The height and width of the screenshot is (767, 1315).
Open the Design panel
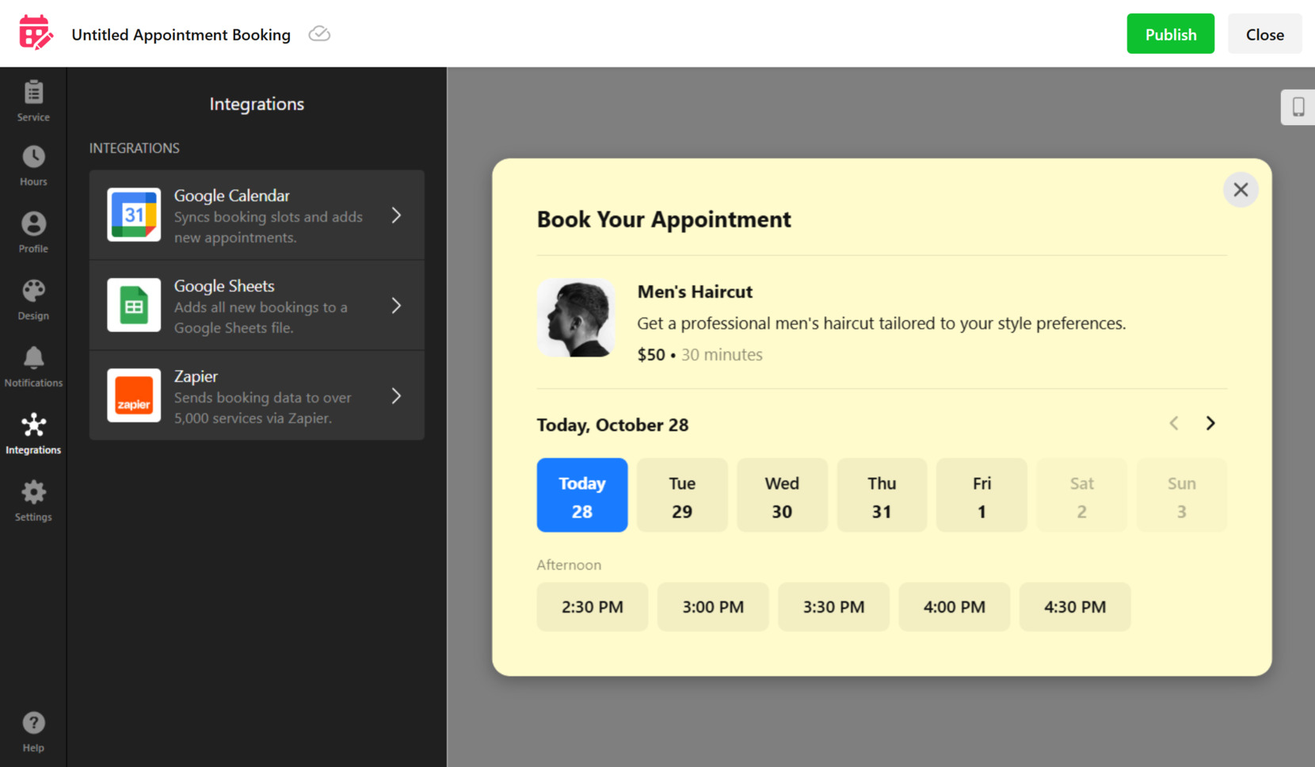[32, 299]
